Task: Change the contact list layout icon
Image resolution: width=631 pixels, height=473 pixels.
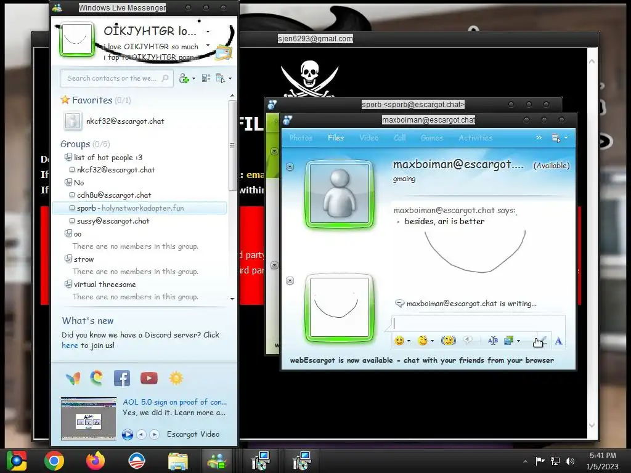Action: point(206,78)
